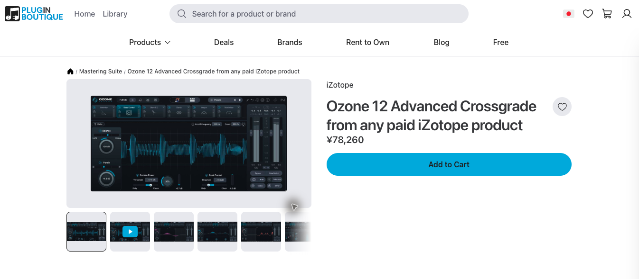Viewport: 639px width, 279px height.
Task: Expand the Products dropdown menu
Action: coord(150,42)
